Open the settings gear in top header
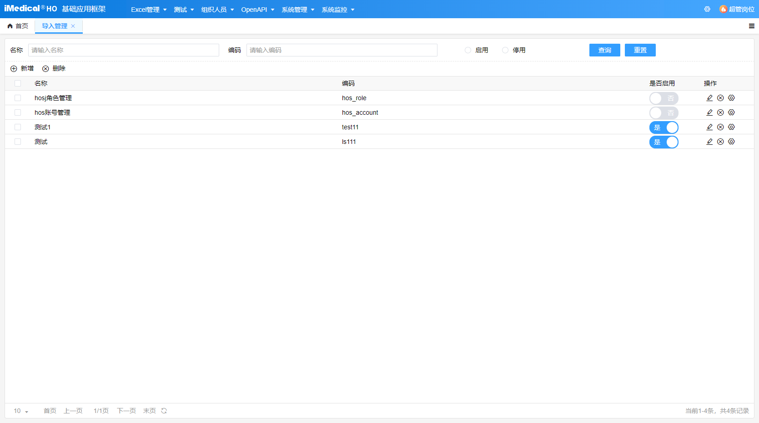Image resolution: width=759 pixels, height=423 pixels. pyautogui.click(x=707, y=9)
